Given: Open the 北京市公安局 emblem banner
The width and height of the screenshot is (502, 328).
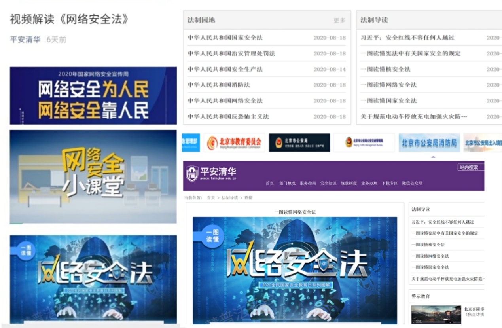Looking at the screenshot, I should pyautogui.click(x=299, y=142).
